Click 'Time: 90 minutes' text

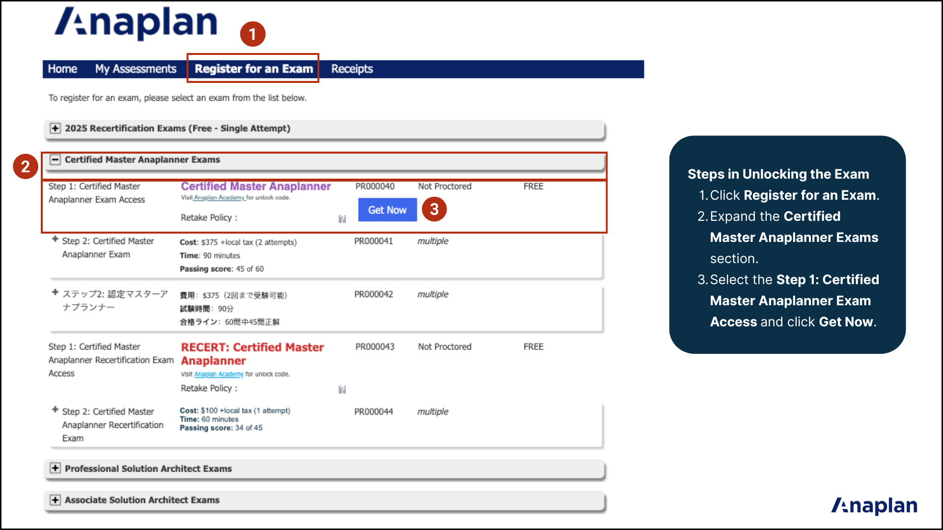pos(210,256)
